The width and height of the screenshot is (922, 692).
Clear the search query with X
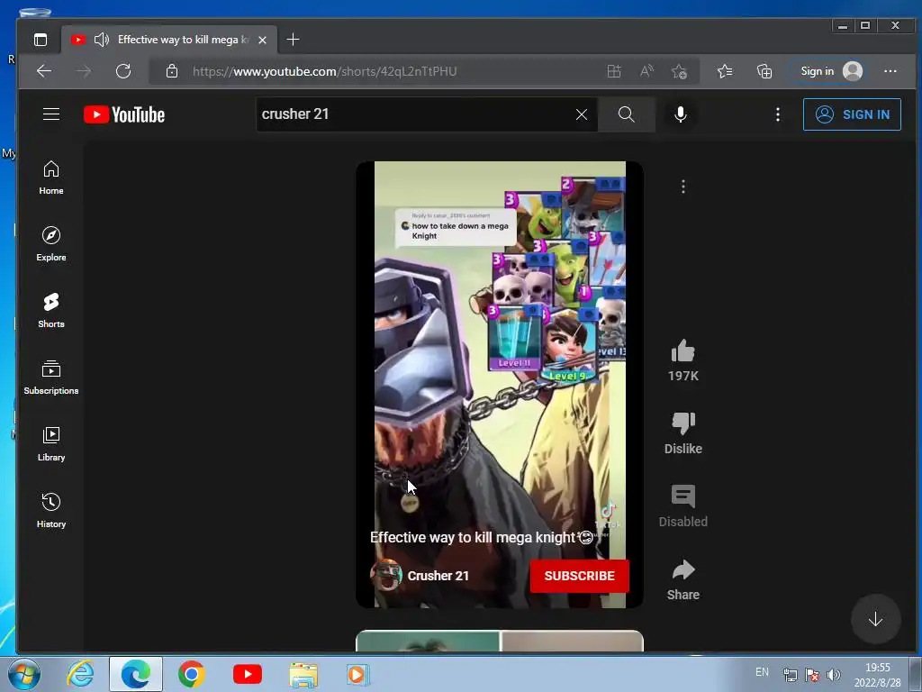coord(582,114)
